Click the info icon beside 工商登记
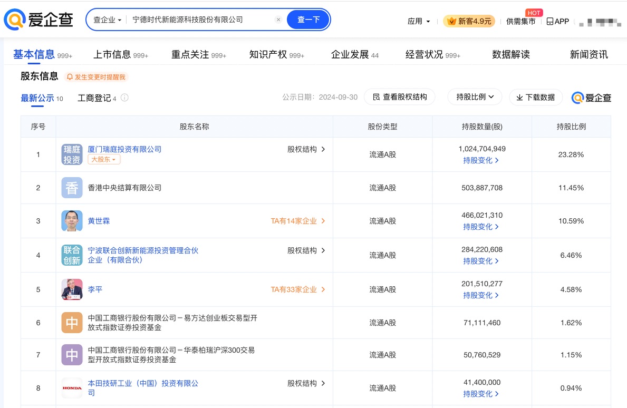627x408 pixels. (x=125, y=98)
